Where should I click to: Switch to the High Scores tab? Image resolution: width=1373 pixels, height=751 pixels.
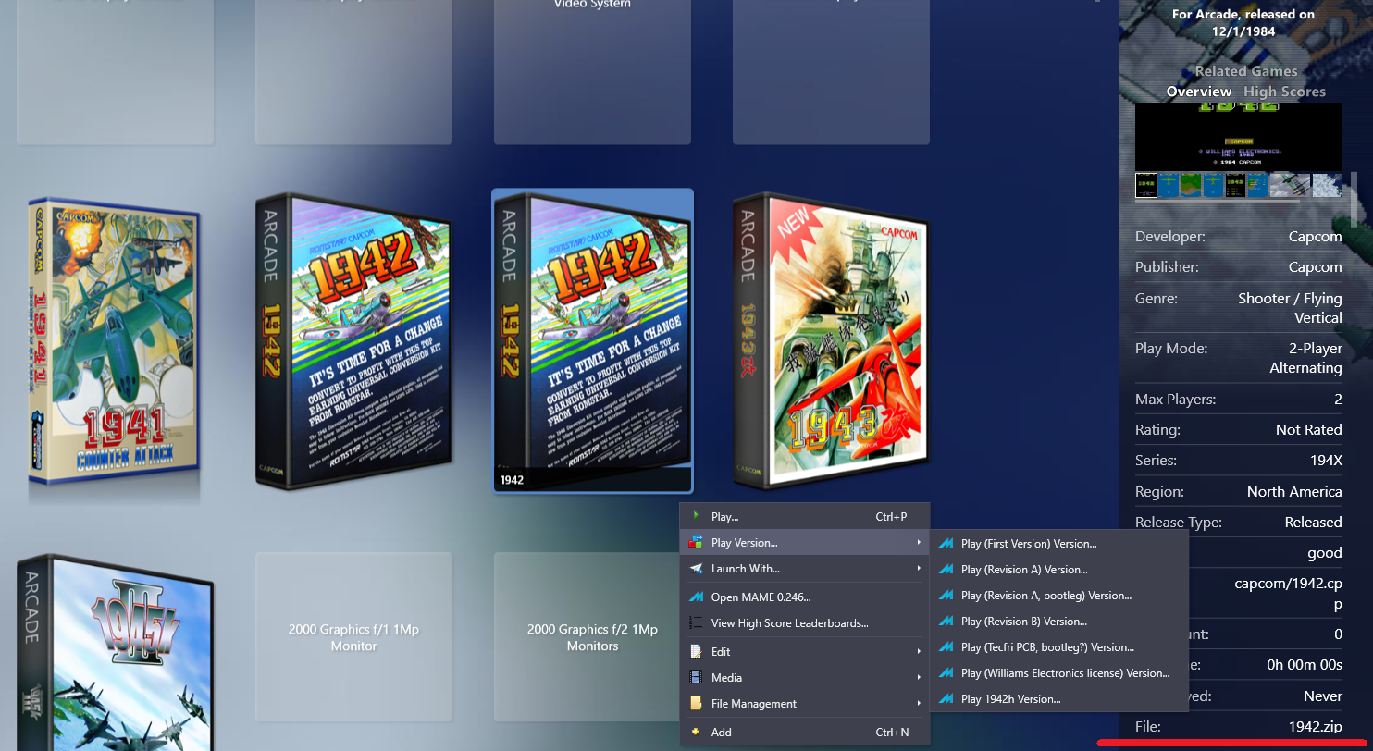click(x=1284, y=92)
